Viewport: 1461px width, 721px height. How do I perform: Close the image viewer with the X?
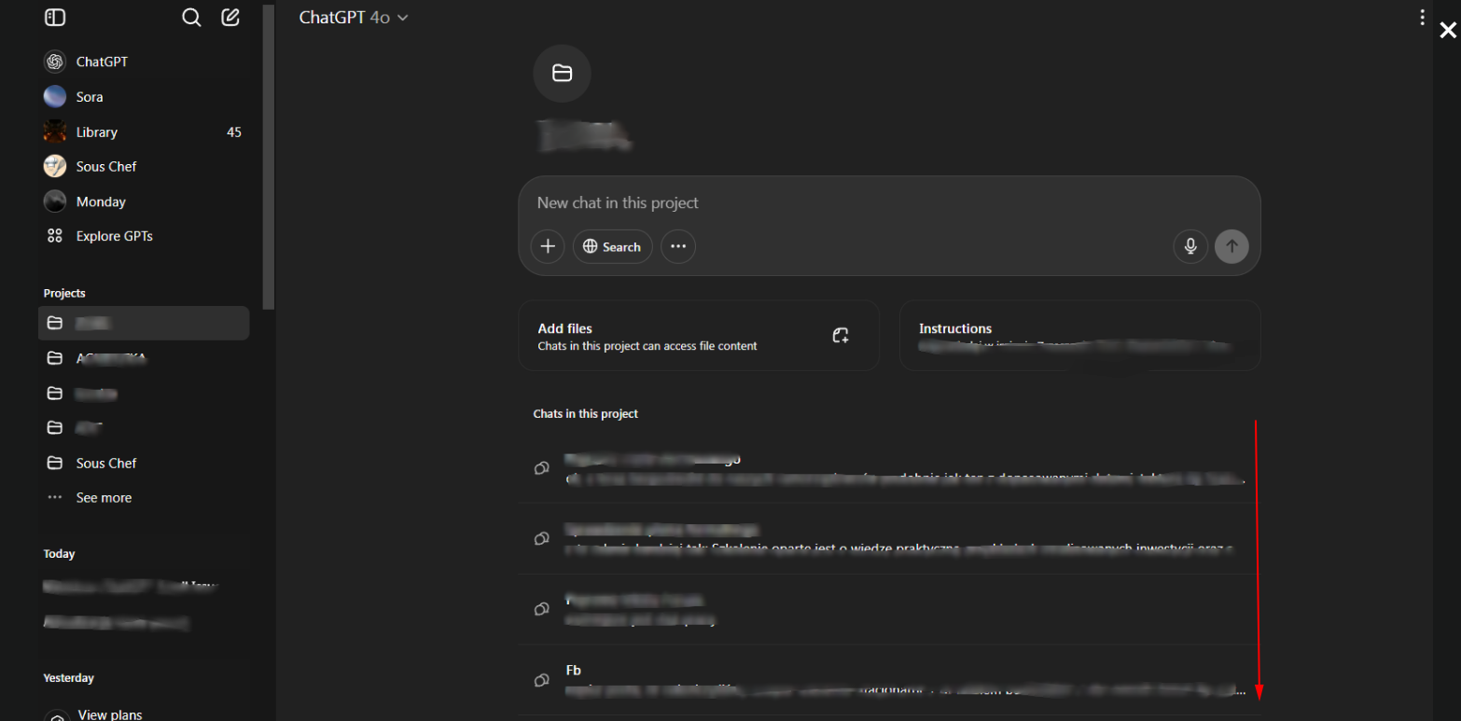tap(1448, 31)
